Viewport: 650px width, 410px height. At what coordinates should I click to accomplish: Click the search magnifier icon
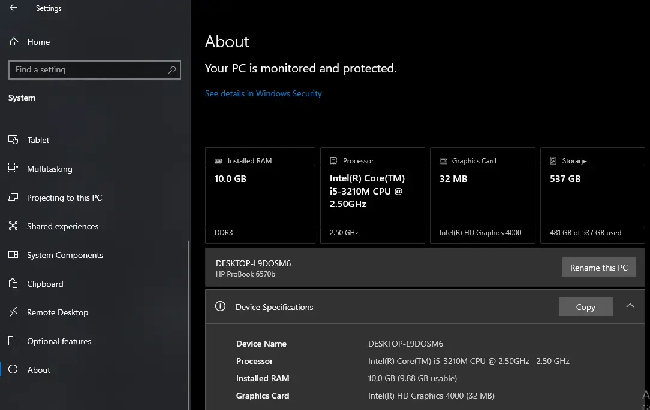click(172, 70)
